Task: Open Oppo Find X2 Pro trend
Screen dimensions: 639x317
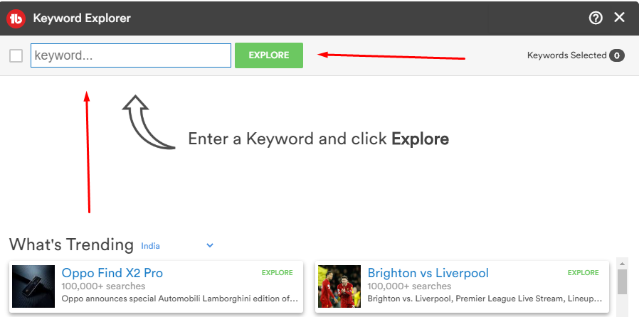Action: point(112,273)
